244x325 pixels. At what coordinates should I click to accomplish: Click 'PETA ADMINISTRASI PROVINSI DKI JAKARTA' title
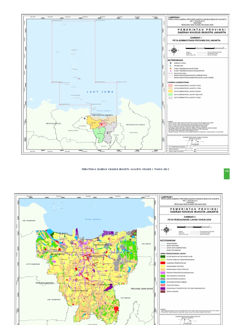click(196, 40)
